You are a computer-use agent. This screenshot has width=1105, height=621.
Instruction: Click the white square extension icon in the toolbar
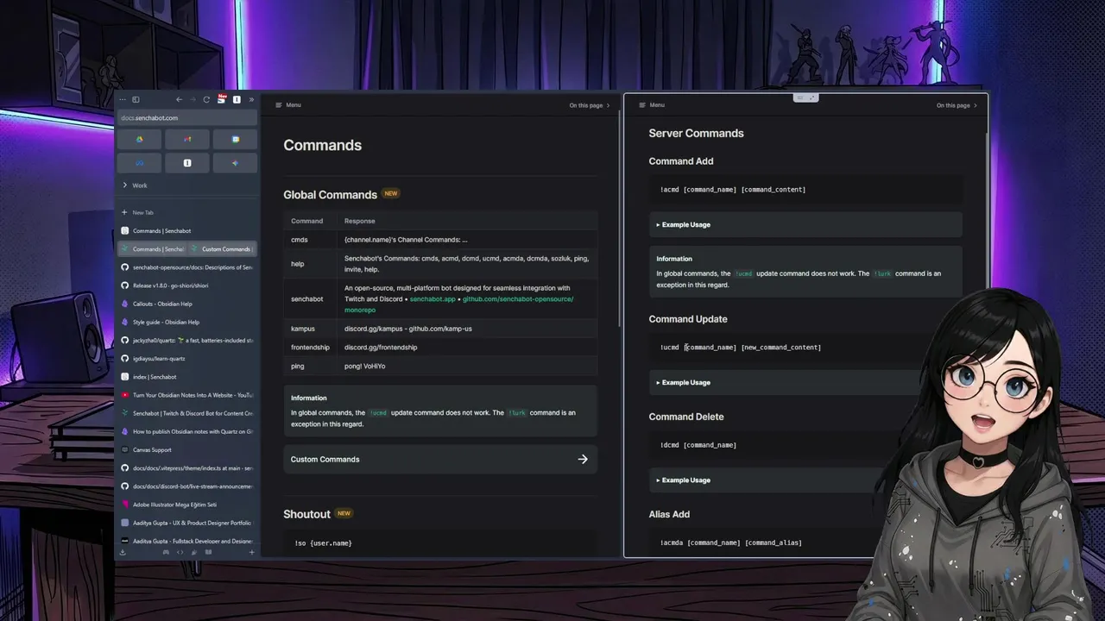[237, 100]
